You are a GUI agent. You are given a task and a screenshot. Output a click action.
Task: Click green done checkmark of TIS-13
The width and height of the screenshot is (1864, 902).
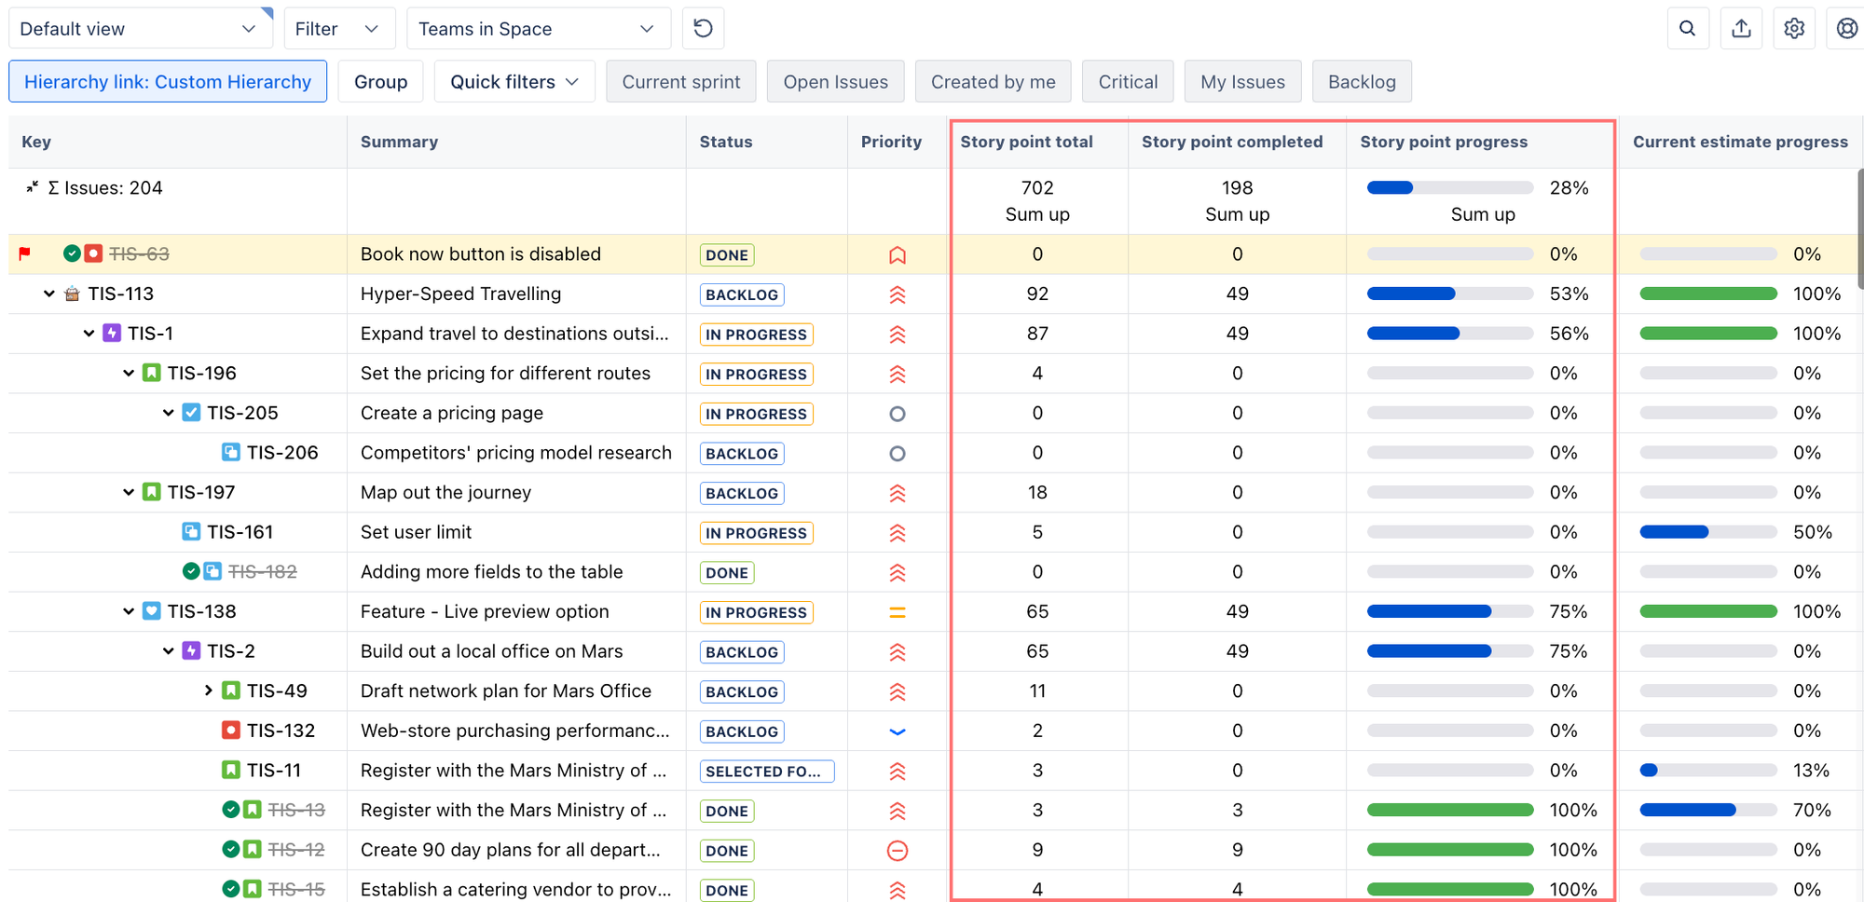pos(231,810)
